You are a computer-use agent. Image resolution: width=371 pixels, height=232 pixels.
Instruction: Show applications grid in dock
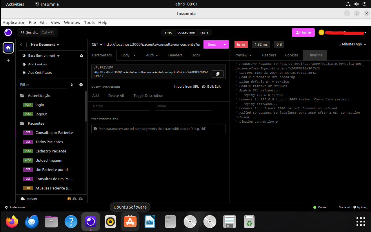pyautogui.click(x=361, y=222)
